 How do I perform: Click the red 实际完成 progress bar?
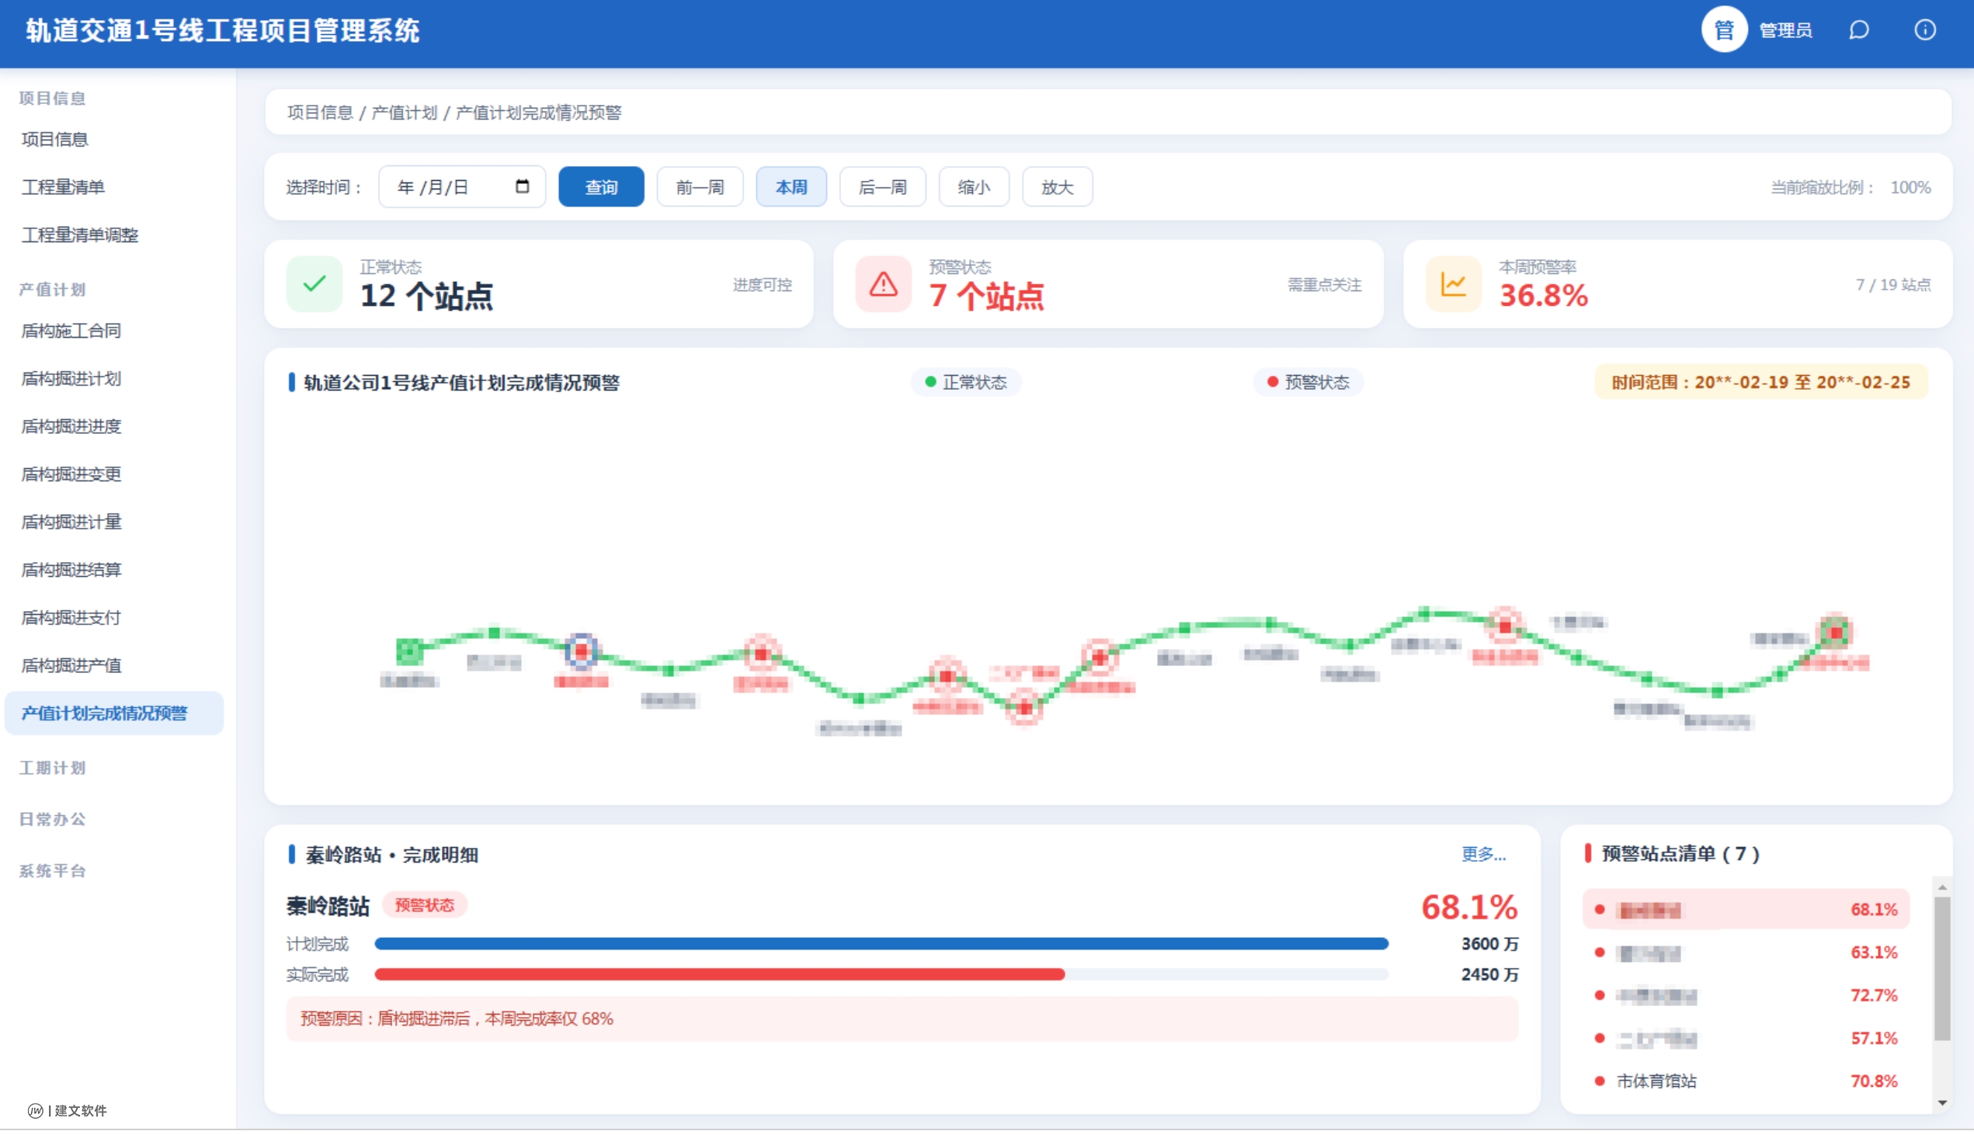coord(720,974)
